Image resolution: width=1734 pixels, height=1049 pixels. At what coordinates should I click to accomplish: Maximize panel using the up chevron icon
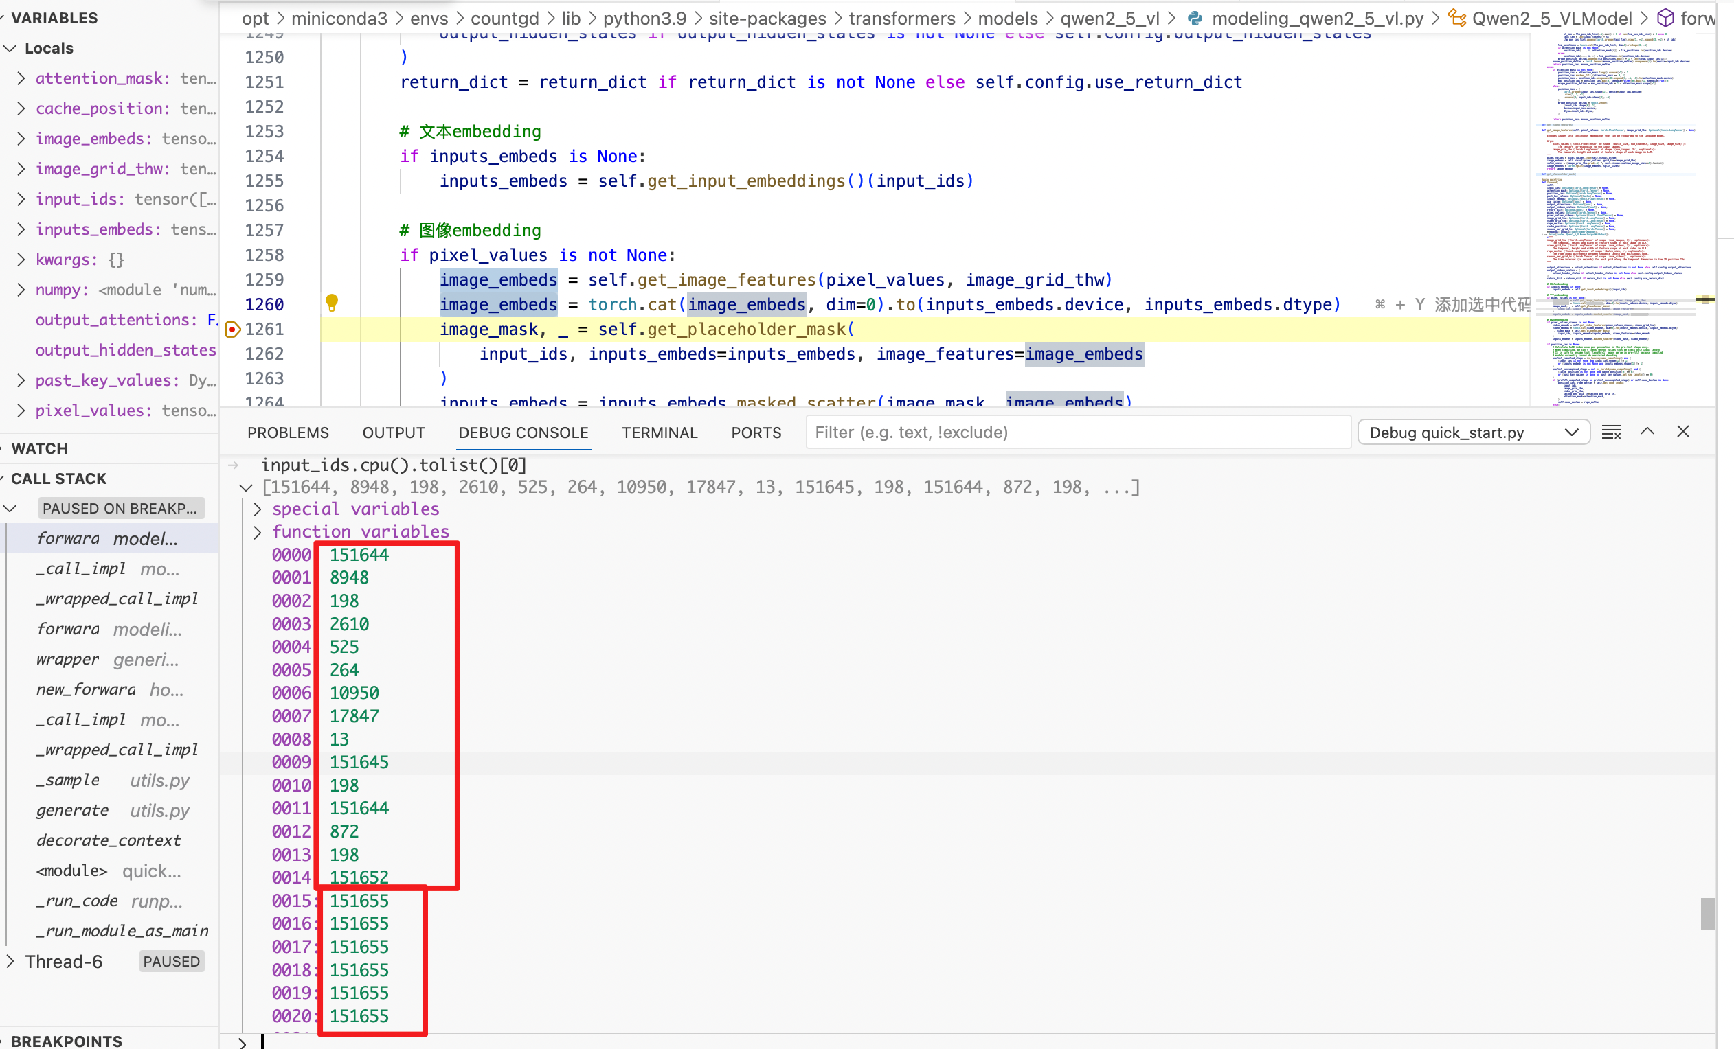coord(1647,432)
